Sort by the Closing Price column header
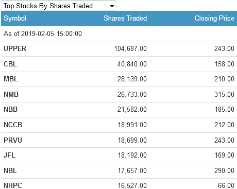237x189 pixels. pyautogui.click(x=214, y=18)
